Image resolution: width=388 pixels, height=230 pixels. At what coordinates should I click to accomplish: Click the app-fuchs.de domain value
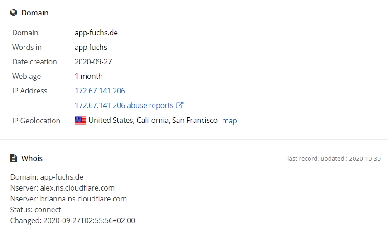pyautogui.click(x=96, y=33)
